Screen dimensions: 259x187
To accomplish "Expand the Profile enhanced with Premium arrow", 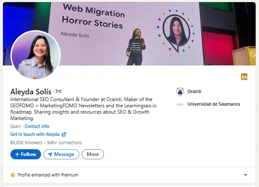I will point(246,175).
